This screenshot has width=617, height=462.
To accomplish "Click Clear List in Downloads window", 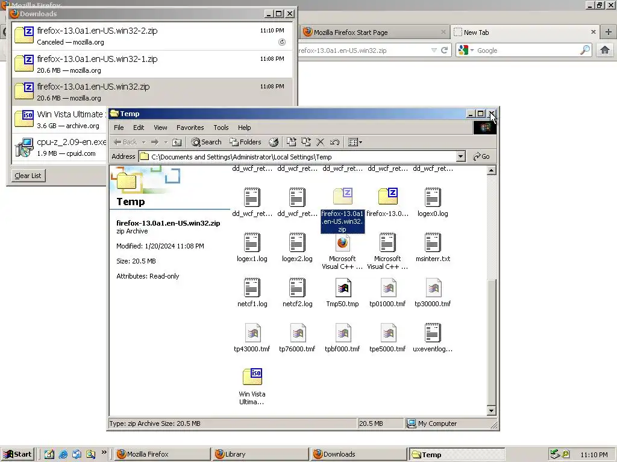I will pyautogui.click(x=28, y=176).
